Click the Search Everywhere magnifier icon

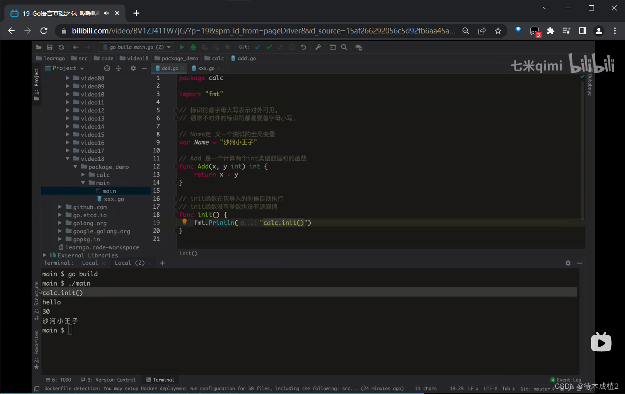(344, 47)
